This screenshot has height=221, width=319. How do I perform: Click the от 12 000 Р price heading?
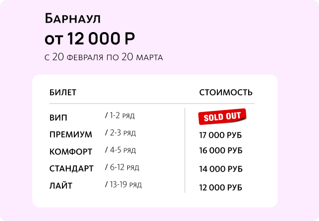(90, 38)
